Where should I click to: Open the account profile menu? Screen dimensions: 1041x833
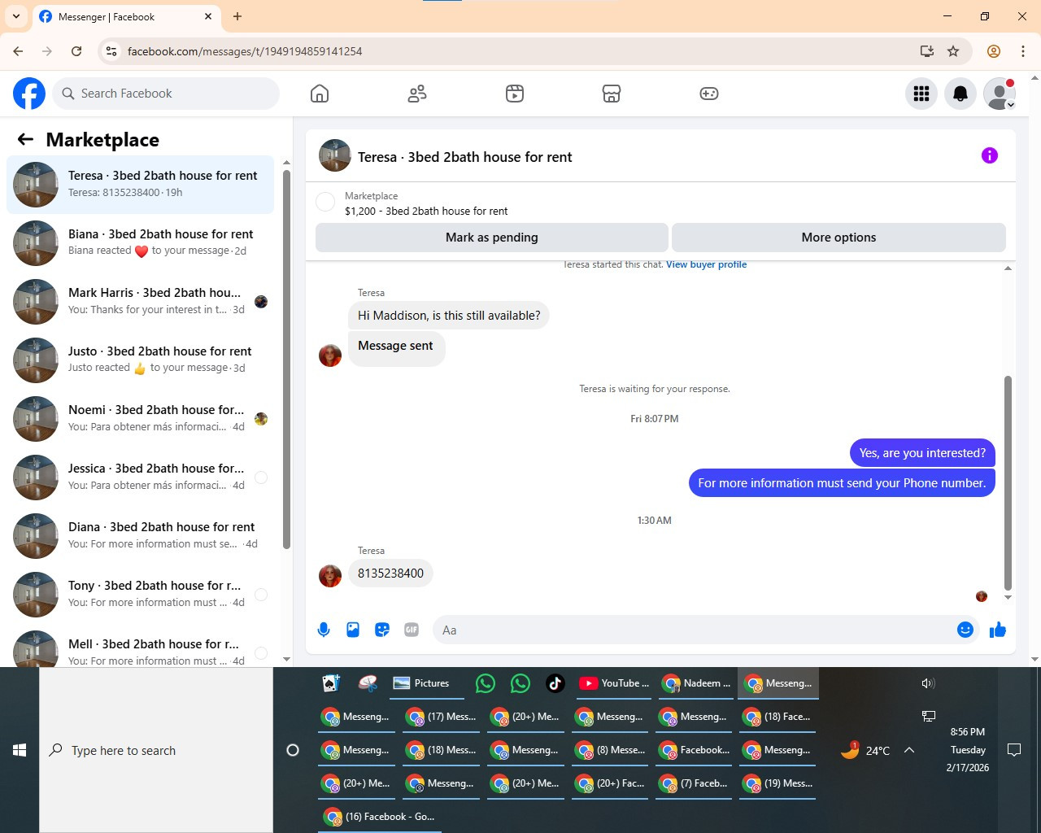pos(1000,94)
